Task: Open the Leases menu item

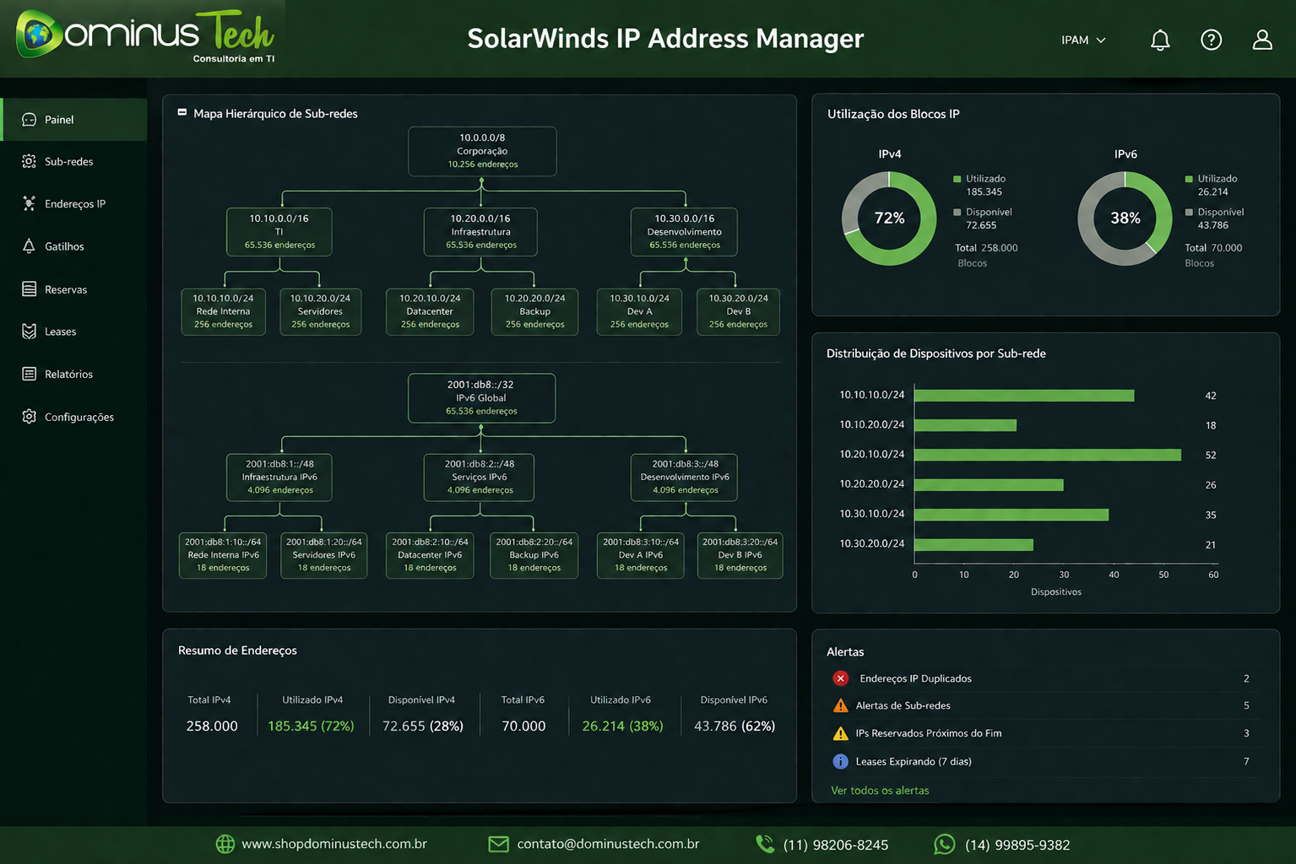Action: 74,332
